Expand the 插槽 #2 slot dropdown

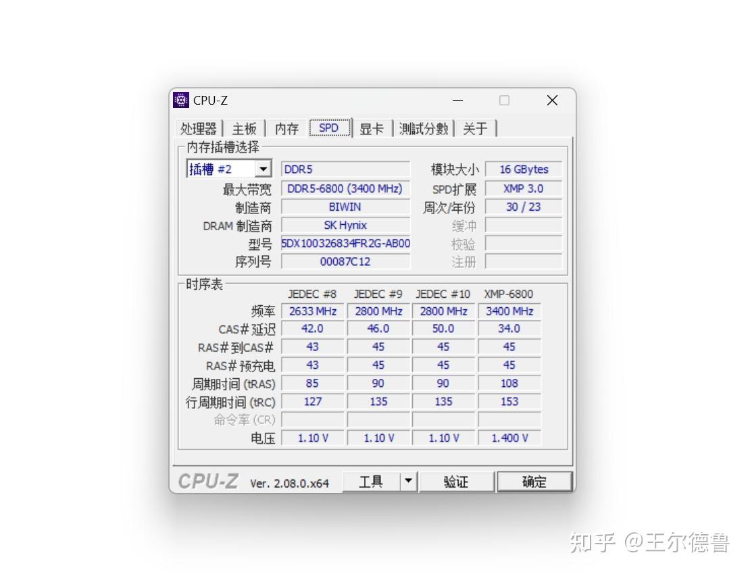(x=263, y=169)
